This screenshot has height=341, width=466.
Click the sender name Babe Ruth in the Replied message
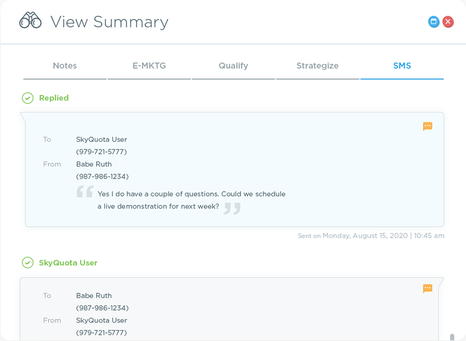click(x=94, y=164)
